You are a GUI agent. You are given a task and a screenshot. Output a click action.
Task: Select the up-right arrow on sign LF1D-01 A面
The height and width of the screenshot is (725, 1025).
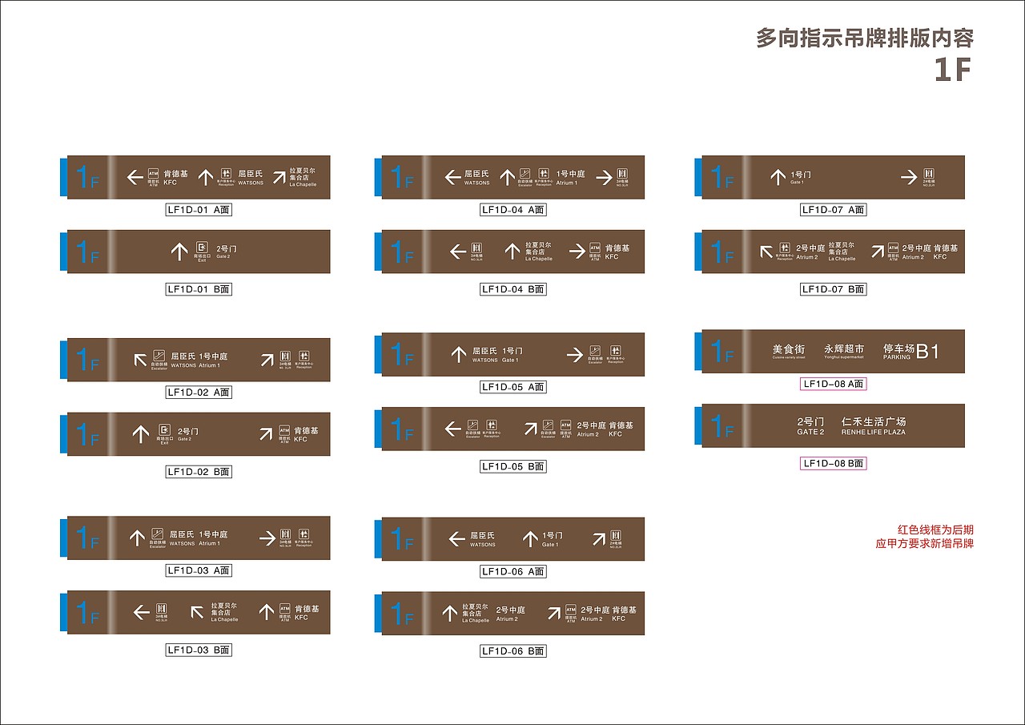278,177
